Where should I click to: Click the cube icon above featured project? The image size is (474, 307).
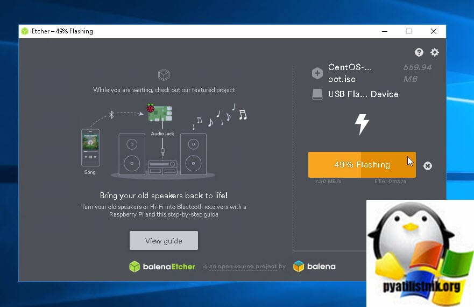pos(164,75)
